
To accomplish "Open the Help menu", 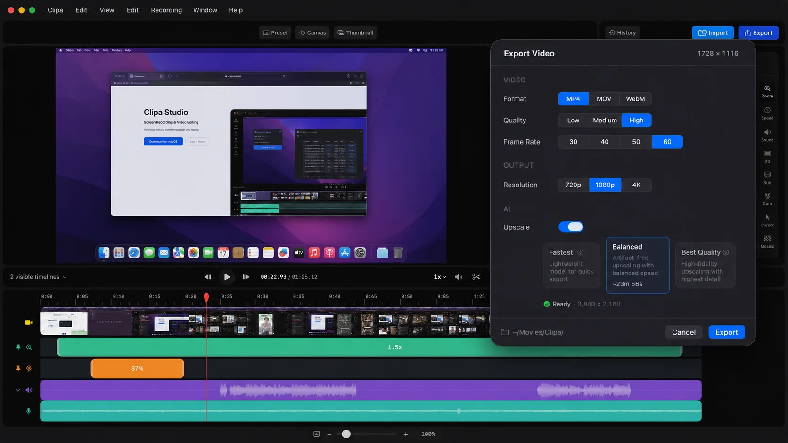I will pos(236,10).
